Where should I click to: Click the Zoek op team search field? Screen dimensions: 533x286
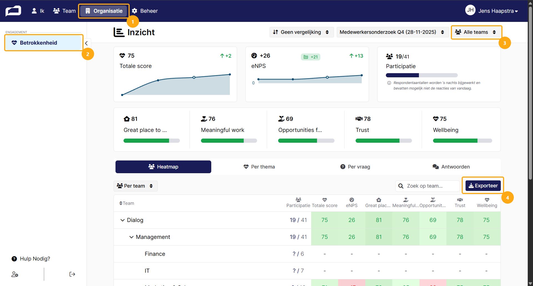pyautogui.click(x=428, y=186)
